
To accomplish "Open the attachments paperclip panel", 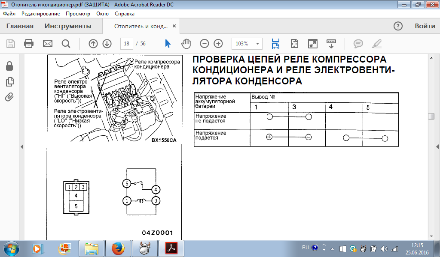I will [9, 97].
